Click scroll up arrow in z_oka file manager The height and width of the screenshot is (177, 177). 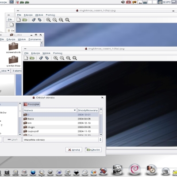(42, 43)
